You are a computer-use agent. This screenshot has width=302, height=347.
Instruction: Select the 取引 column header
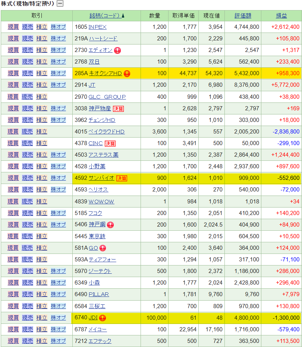click(37, 16)
